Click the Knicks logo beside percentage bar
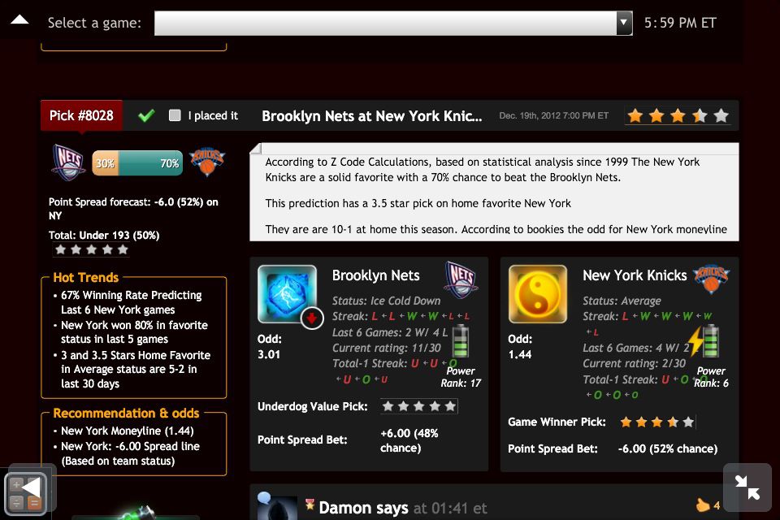780x520 pixels. pyautogui.click(x=207, y=161)
